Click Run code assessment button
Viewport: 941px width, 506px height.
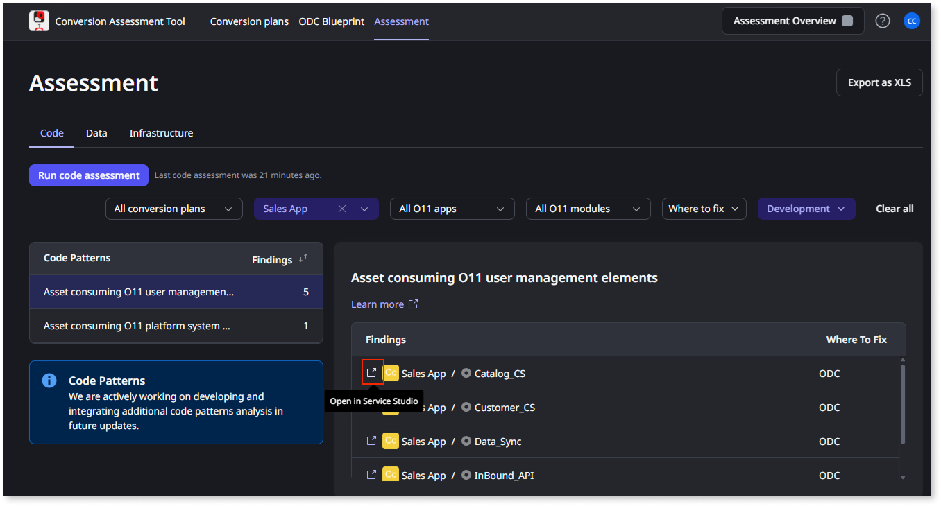(x=89, y=175)
